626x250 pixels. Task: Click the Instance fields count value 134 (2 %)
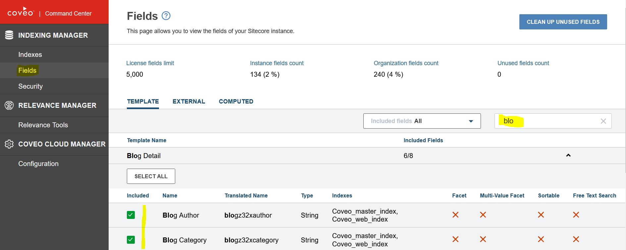click(x=265, y=74)
